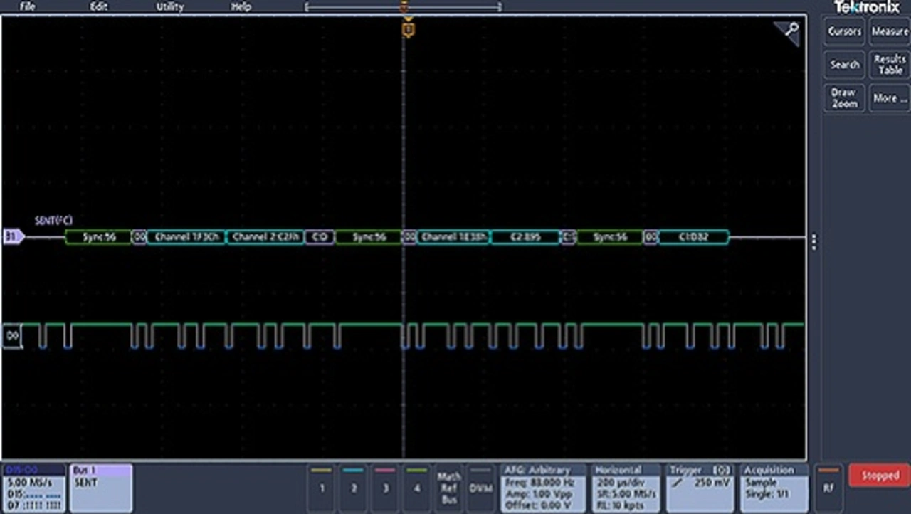Open the RF channel button
This screenshot has width=911, height=514.
(828, 488)
